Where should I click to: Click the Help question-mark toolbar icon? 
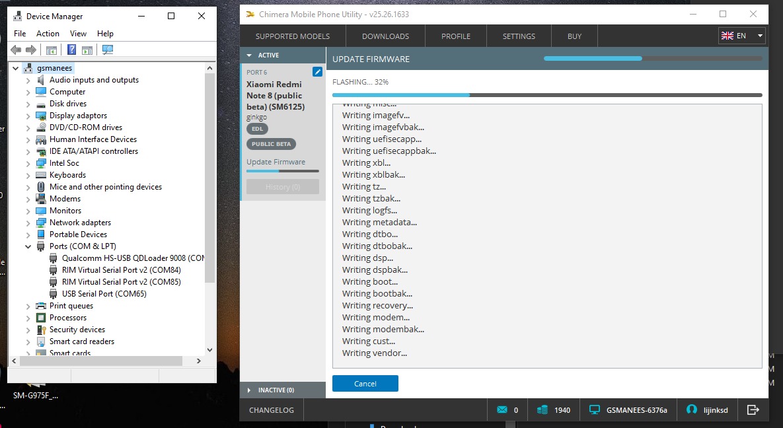[x=72, y=50]
